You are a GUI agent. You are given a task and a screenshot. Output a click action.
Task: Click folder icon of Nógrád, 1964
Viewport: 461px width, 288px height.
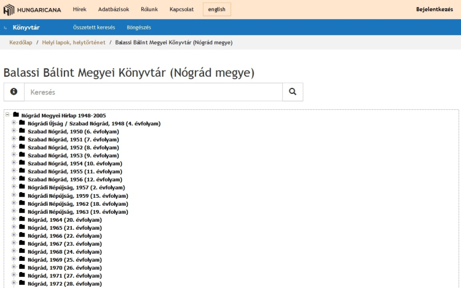[22, 219]
